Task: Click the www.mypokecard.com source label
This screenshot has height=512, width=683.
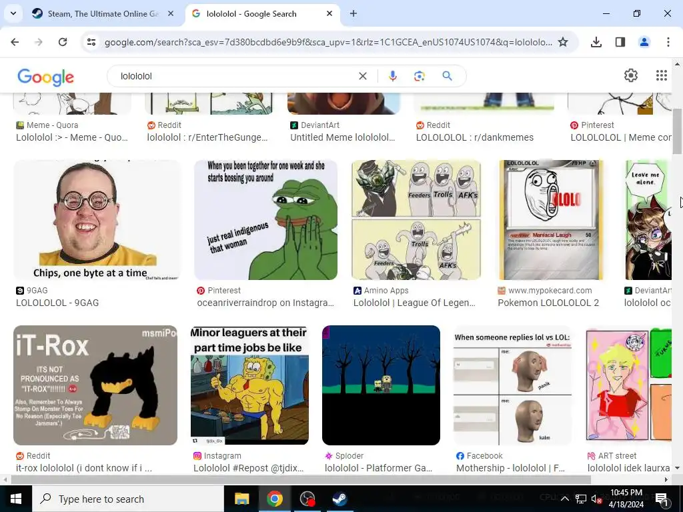Action: [550, 291]
